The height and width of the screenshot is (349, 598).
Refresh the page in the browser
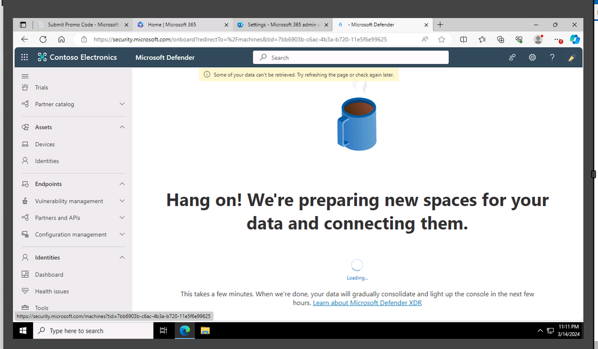(43, 40)
